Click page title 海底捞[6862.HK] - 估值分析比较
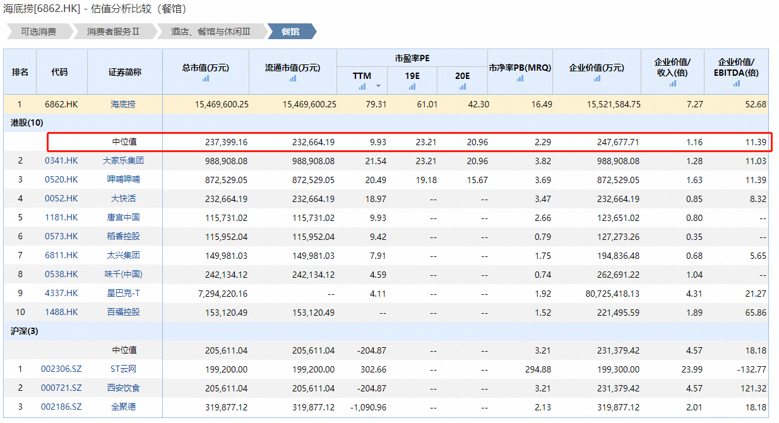This screenshot has height=423, width=779. pyautogui.click(x=95, y=9)
